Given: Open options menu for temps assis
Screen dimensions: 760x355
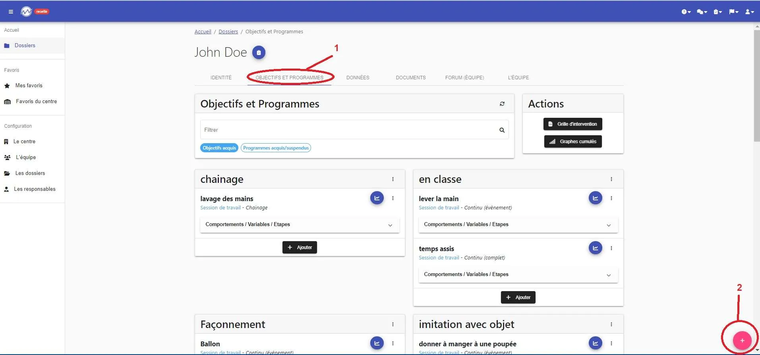Looking at the screenshot, I should click(x=611, y=248).
